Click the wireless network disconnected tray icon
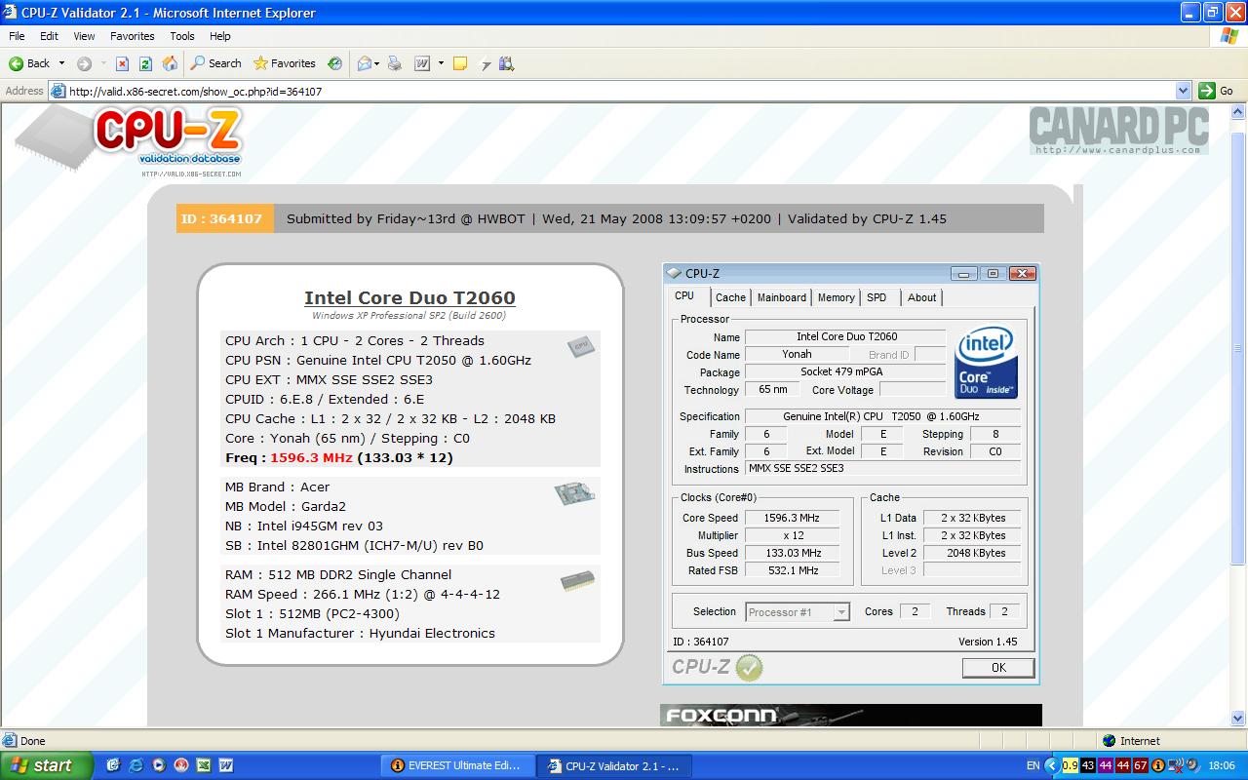Image resolution: width=1248 pixels, height=780 pixels. click(x=1177, y=765)
